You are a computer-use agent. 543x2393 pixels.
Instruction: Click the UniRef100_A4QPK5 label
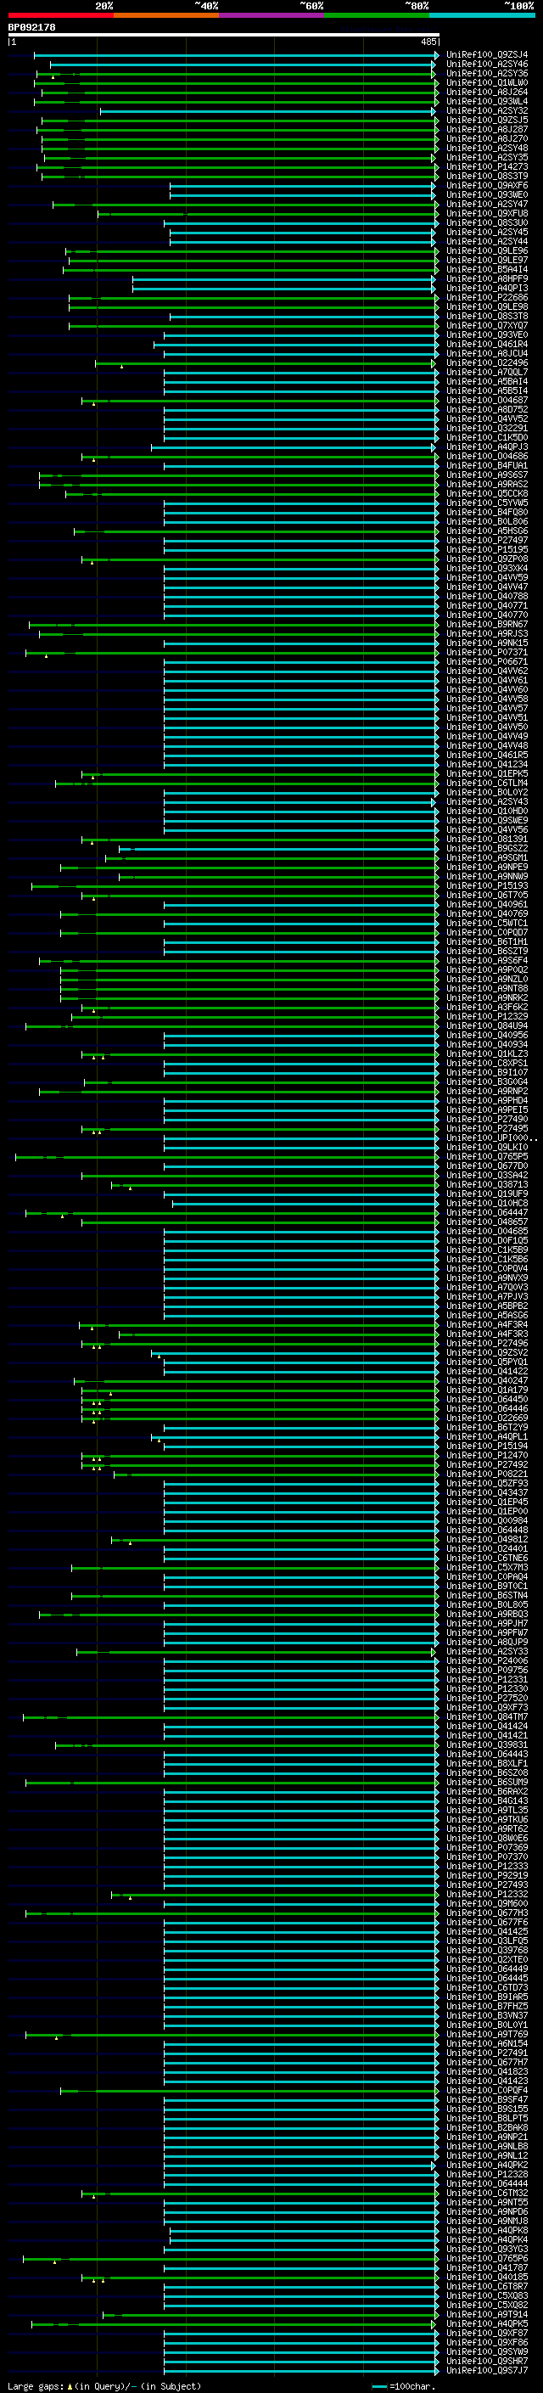[x=487, y=2323]
